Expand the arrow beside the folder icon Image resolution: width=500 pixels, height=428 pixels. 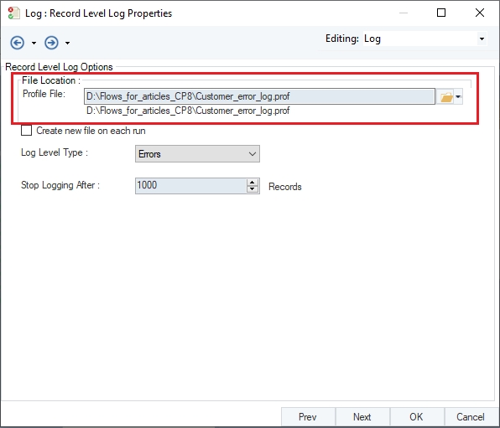(458, 96)
